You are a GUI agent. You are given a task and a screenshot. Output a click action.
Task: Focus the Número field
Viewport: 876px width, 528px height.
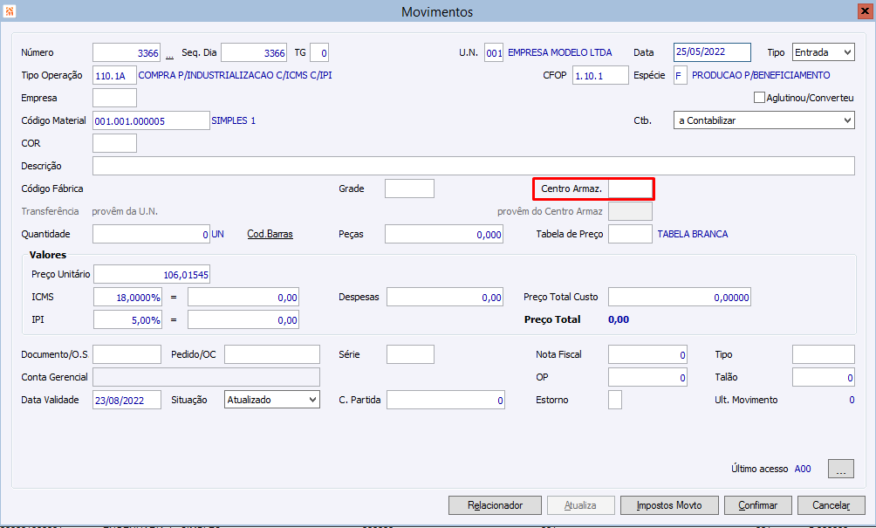(127, 52)
